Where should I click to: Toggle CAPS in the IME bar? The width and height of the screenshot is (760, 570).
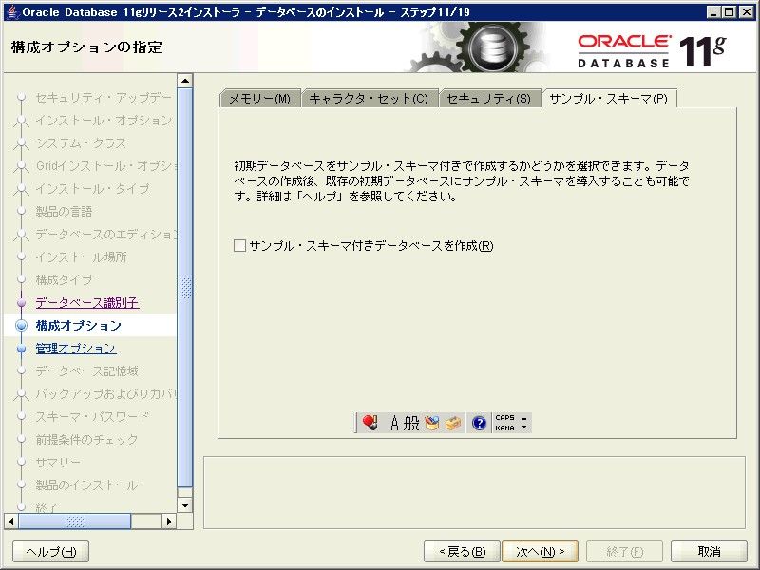coord(503,418)
